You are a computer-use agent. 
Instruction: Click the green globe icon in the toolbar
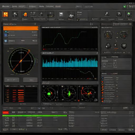tap(129, 14)
